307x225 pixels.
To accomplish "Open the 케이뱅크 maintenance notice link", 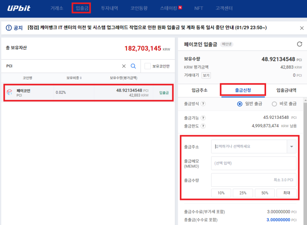I will [147, 28].
